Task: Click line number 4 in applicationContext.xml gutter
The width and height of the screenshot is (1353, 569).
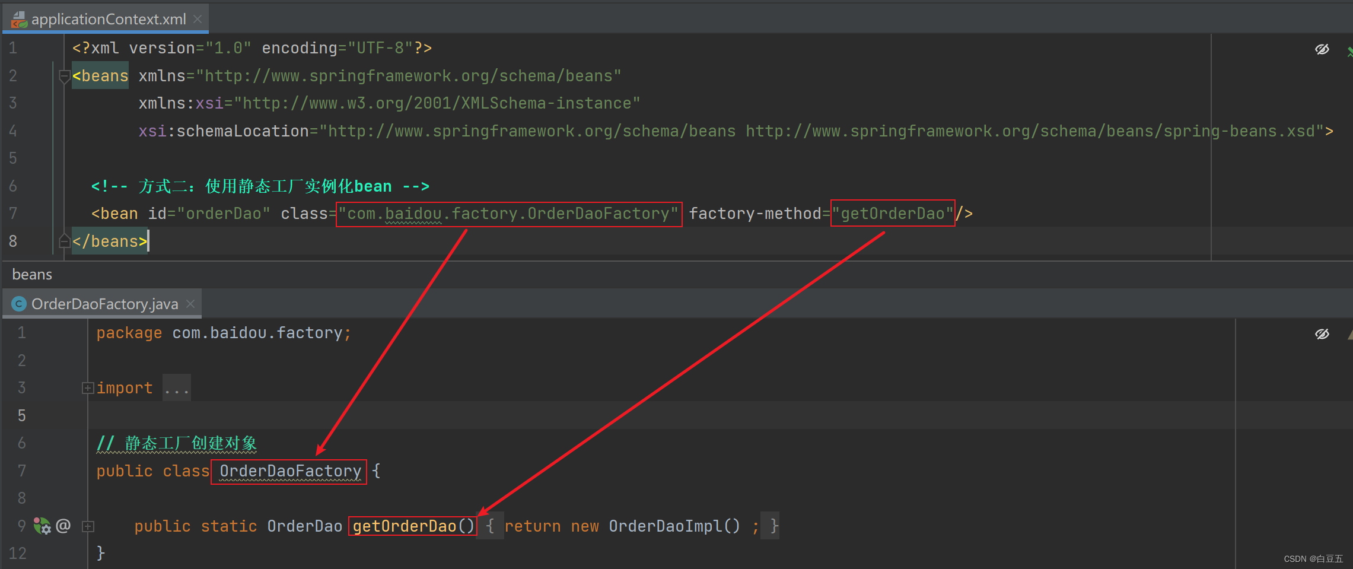Action: [x=13, y=131]
